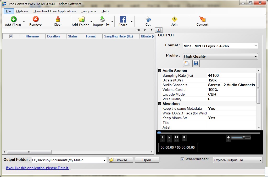Toggle the select-all checkbox in the file list
The image size is (268, 177).
coord(11,36)
